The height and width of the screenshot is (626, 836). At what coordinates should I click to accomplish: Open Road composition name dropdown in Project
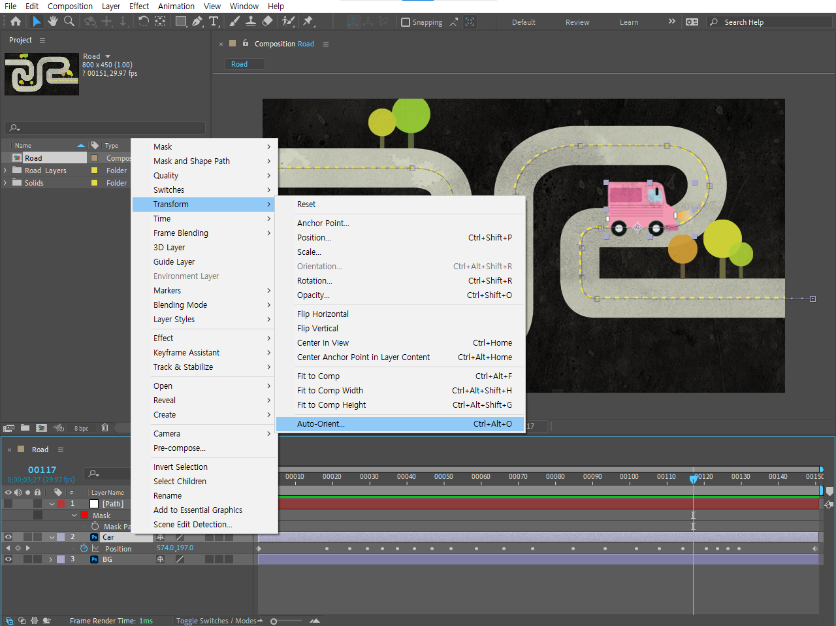tap(108, 56)
